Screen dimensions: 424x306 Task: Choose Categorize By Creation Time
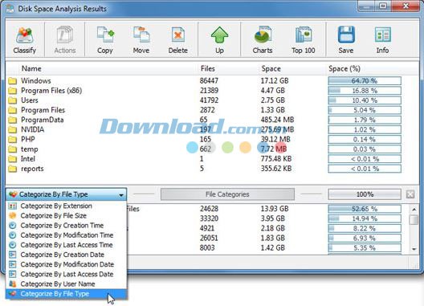(66, 226)
